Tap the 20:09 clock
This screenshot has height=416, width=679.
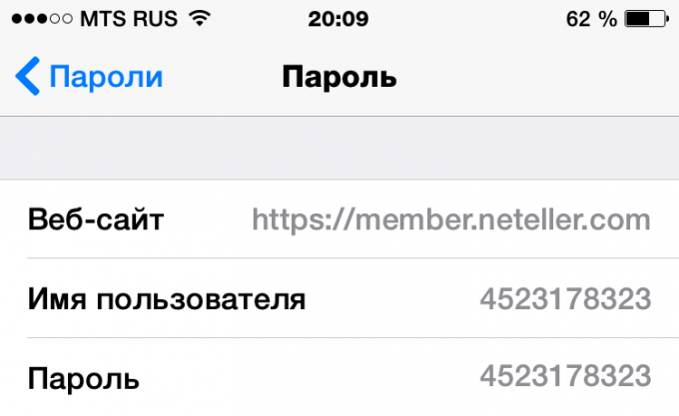(339, 19)
